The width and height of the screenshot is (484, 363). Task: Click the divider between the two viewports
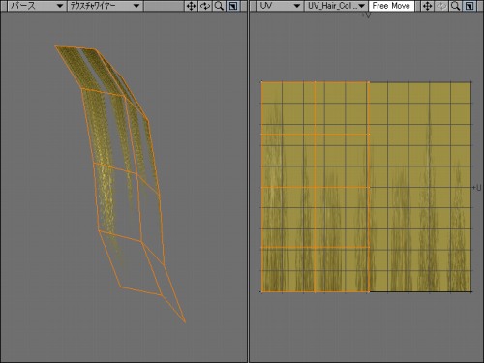click(x=248, y=181)
